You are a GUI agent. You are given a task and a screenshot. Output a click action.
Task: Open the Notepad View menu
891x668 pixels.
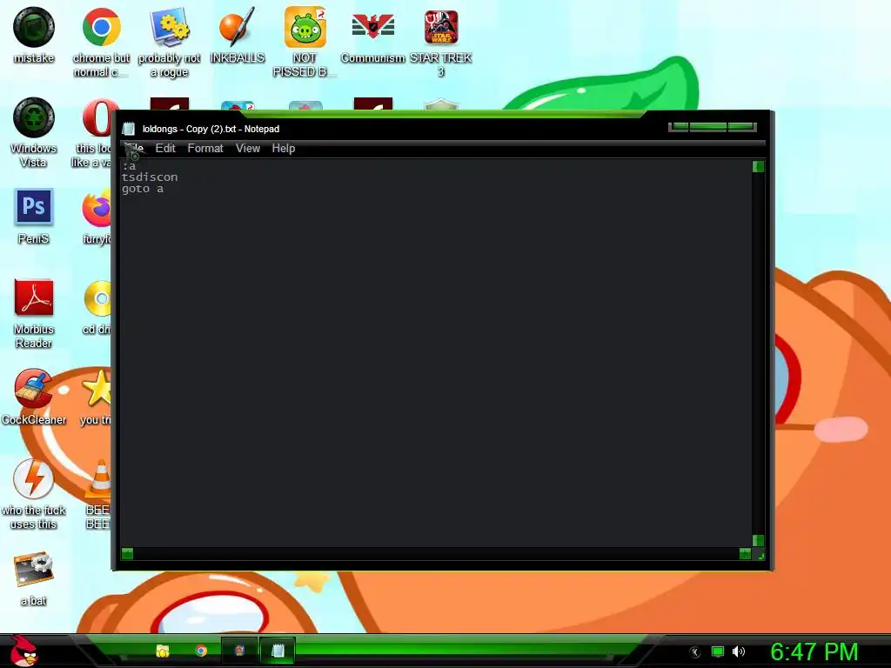[248, 148]
